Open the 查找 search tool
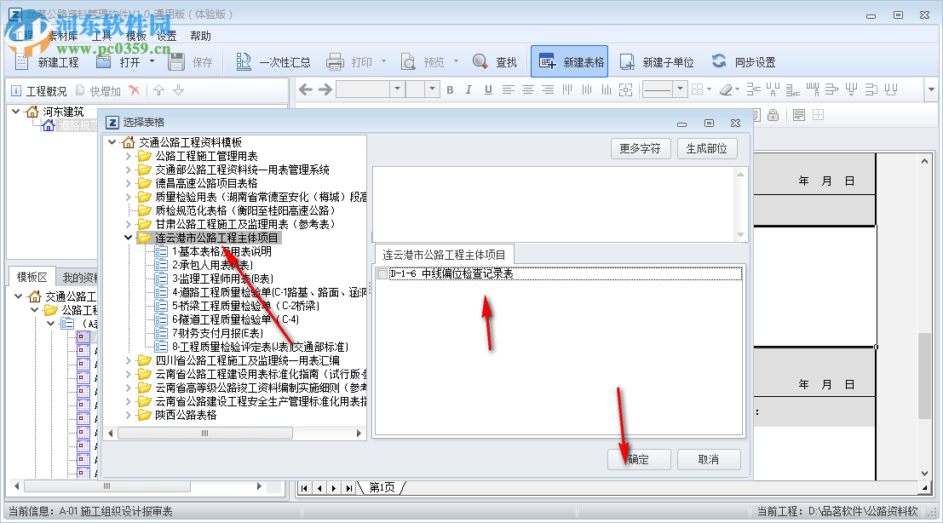The image size is (943, 523). tap(494, 60)
